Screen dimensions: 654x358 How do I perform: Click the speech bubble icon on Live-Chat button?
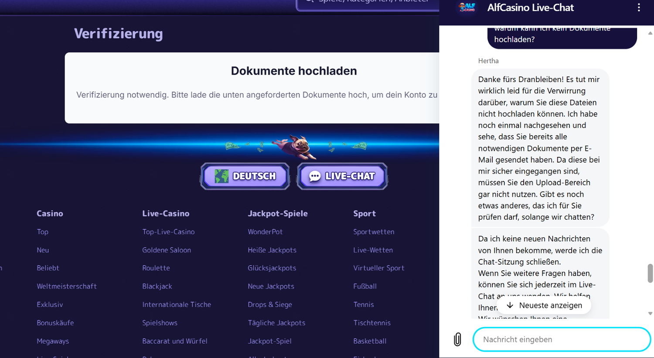point(315,176)
